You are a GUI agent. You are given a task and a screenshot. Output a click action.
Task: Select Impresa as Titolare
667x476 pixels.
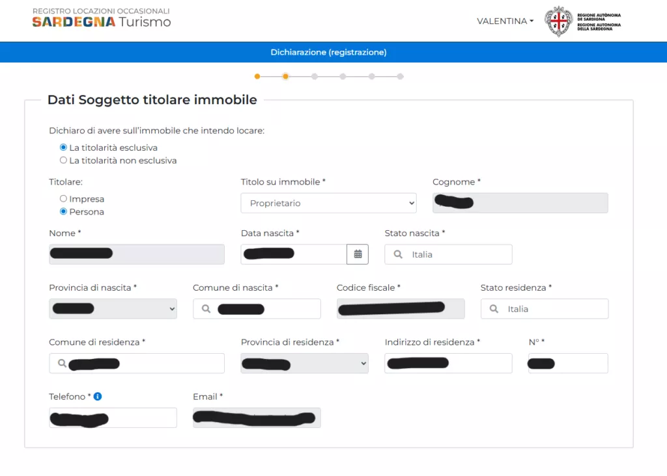tap(63, 198)
